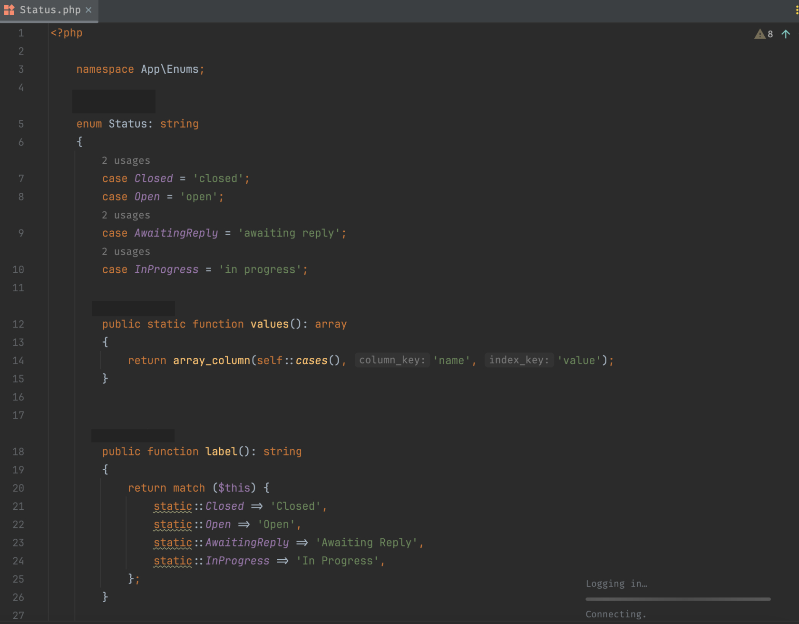
Task: Click the 'in progress' string on line 10
Action: point(260,269)
